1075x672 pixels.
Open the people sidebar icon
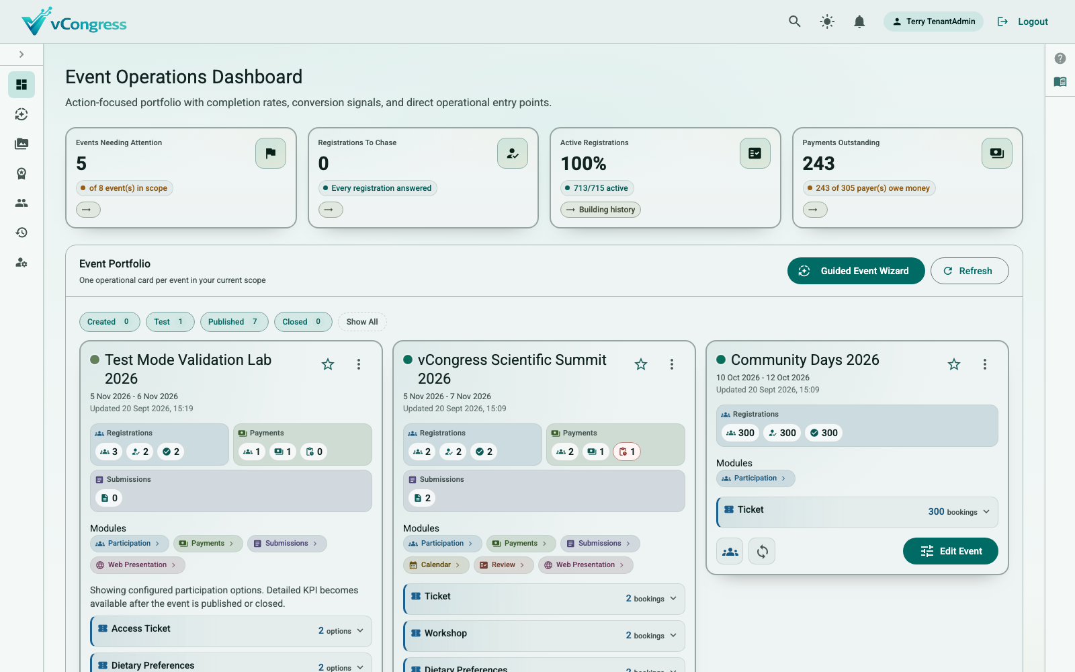[21, 203]
